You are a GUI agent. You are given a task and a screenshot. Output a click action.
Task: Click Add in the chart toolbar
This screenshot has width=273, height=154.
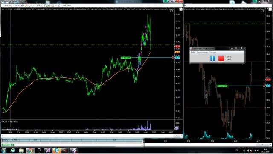64,6
